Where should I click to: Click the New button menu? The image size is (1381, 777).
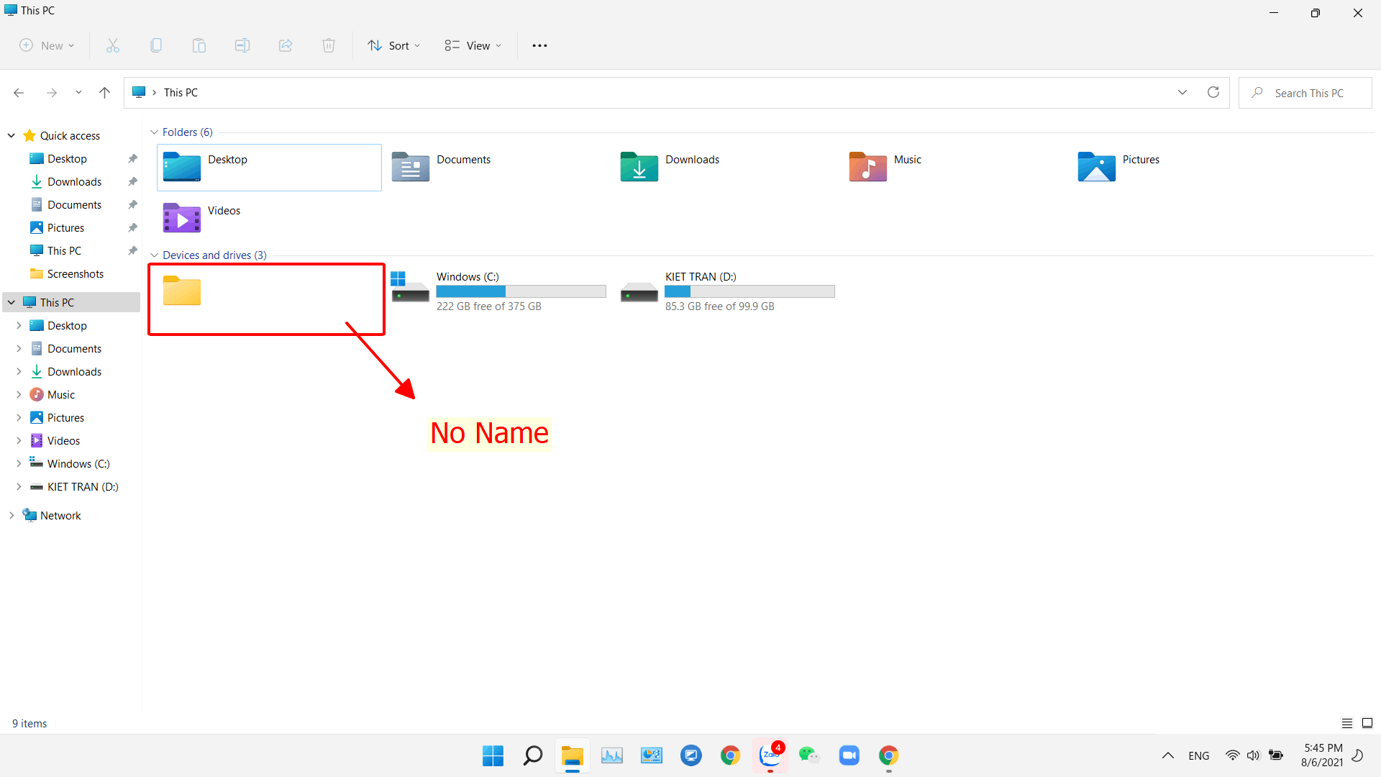[x=47, y=45]
